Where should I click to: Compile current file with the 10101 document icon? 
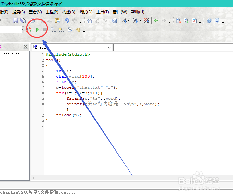point(53,30)
